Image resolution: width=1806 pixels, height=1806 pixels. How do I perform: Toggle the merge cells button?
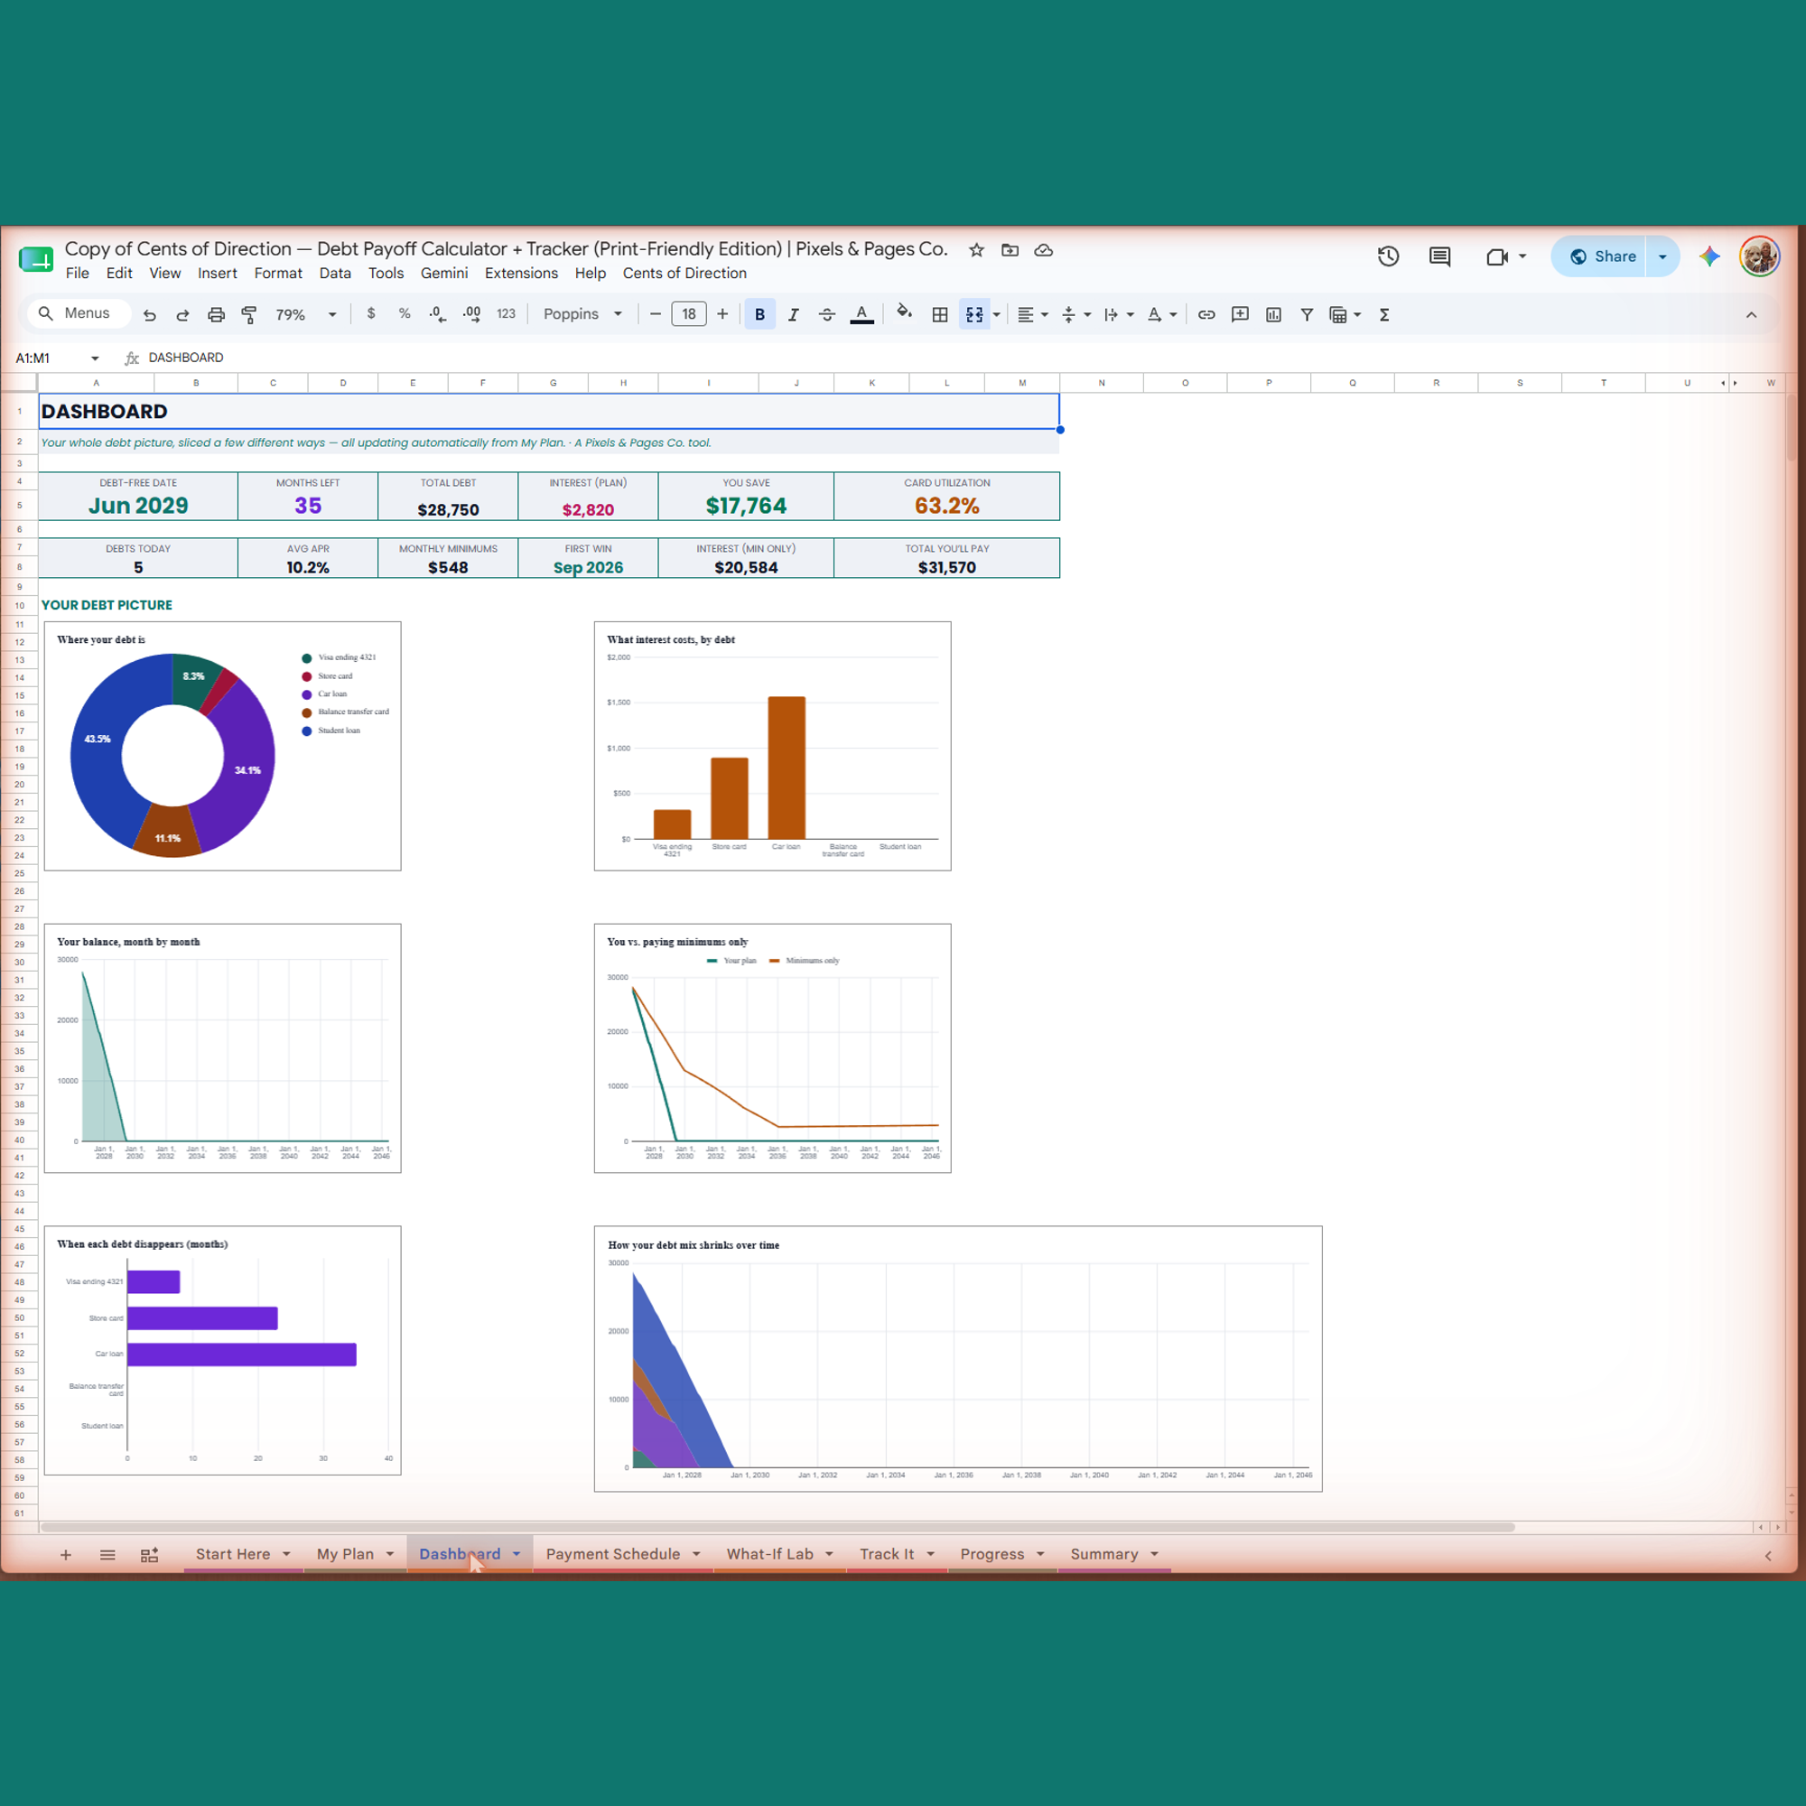pyautogui.click(x=975, y=315)
